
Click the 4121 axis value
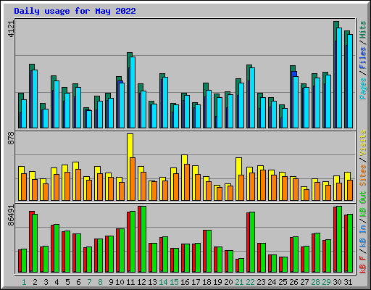tap(12, 29)
